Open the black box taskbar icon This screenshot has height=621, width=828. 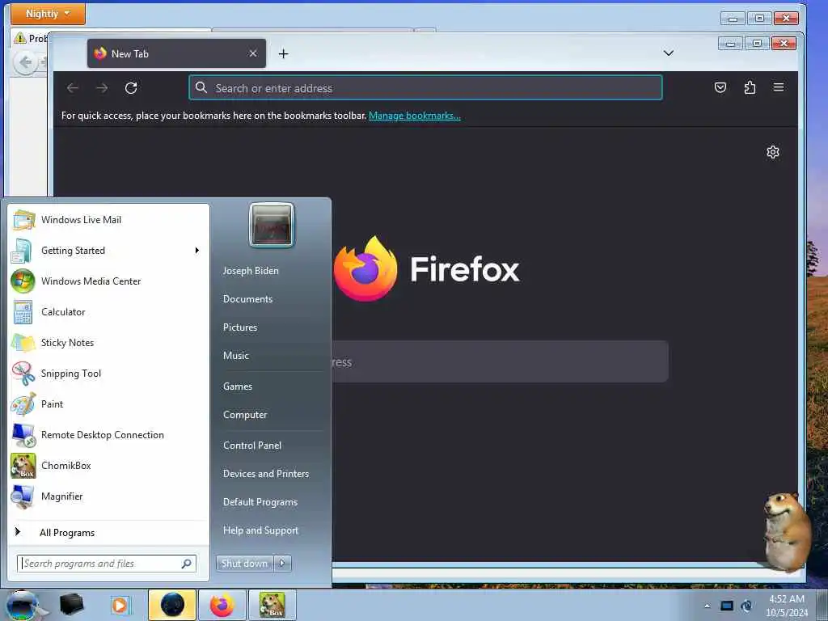72,605
